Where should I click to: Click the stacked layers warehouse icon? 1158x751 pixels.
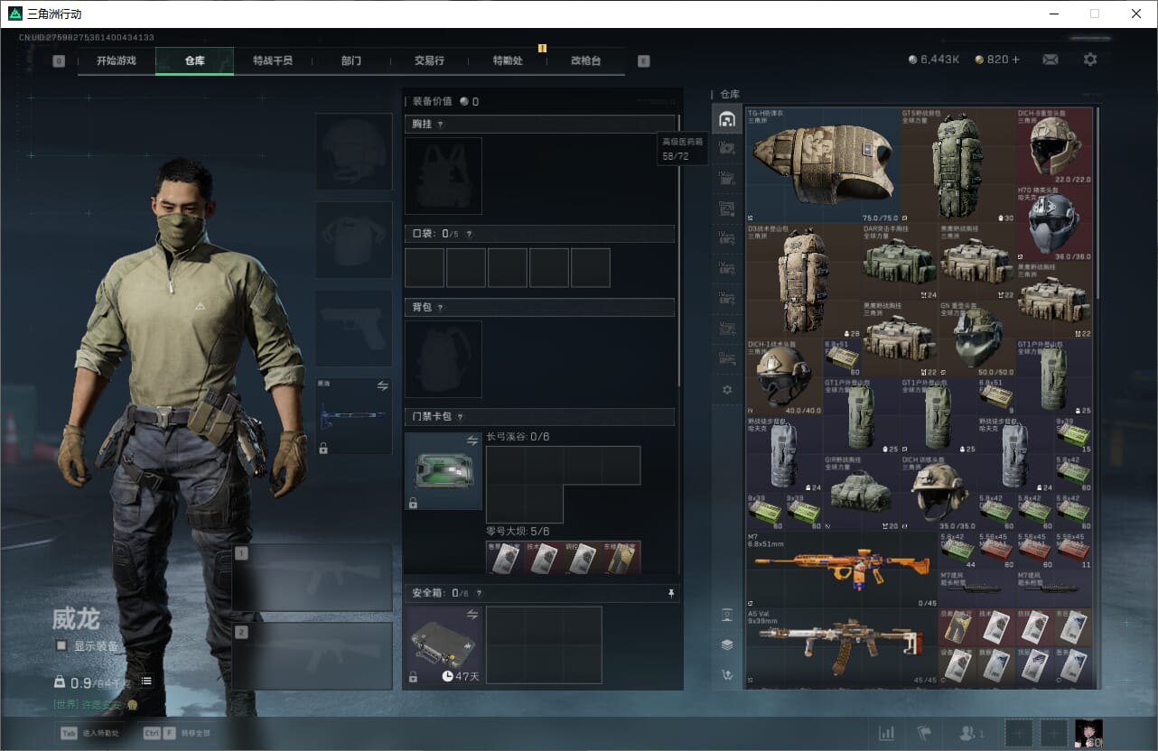(x=726, y=644)
